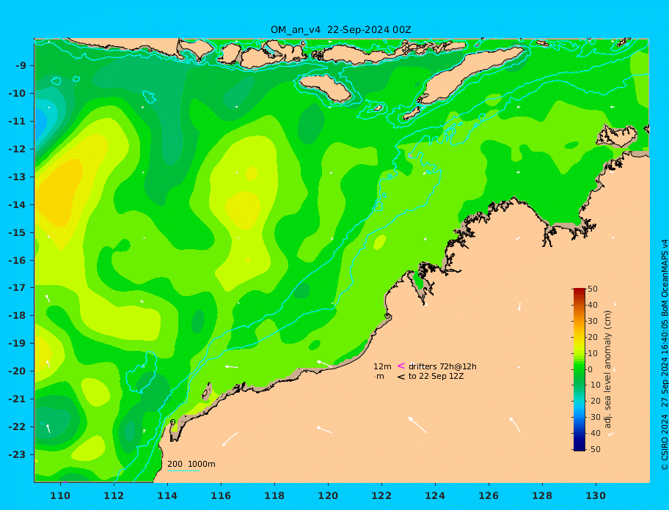Click the latitude axis label -15
669x510 pixels.
point(17,232)
